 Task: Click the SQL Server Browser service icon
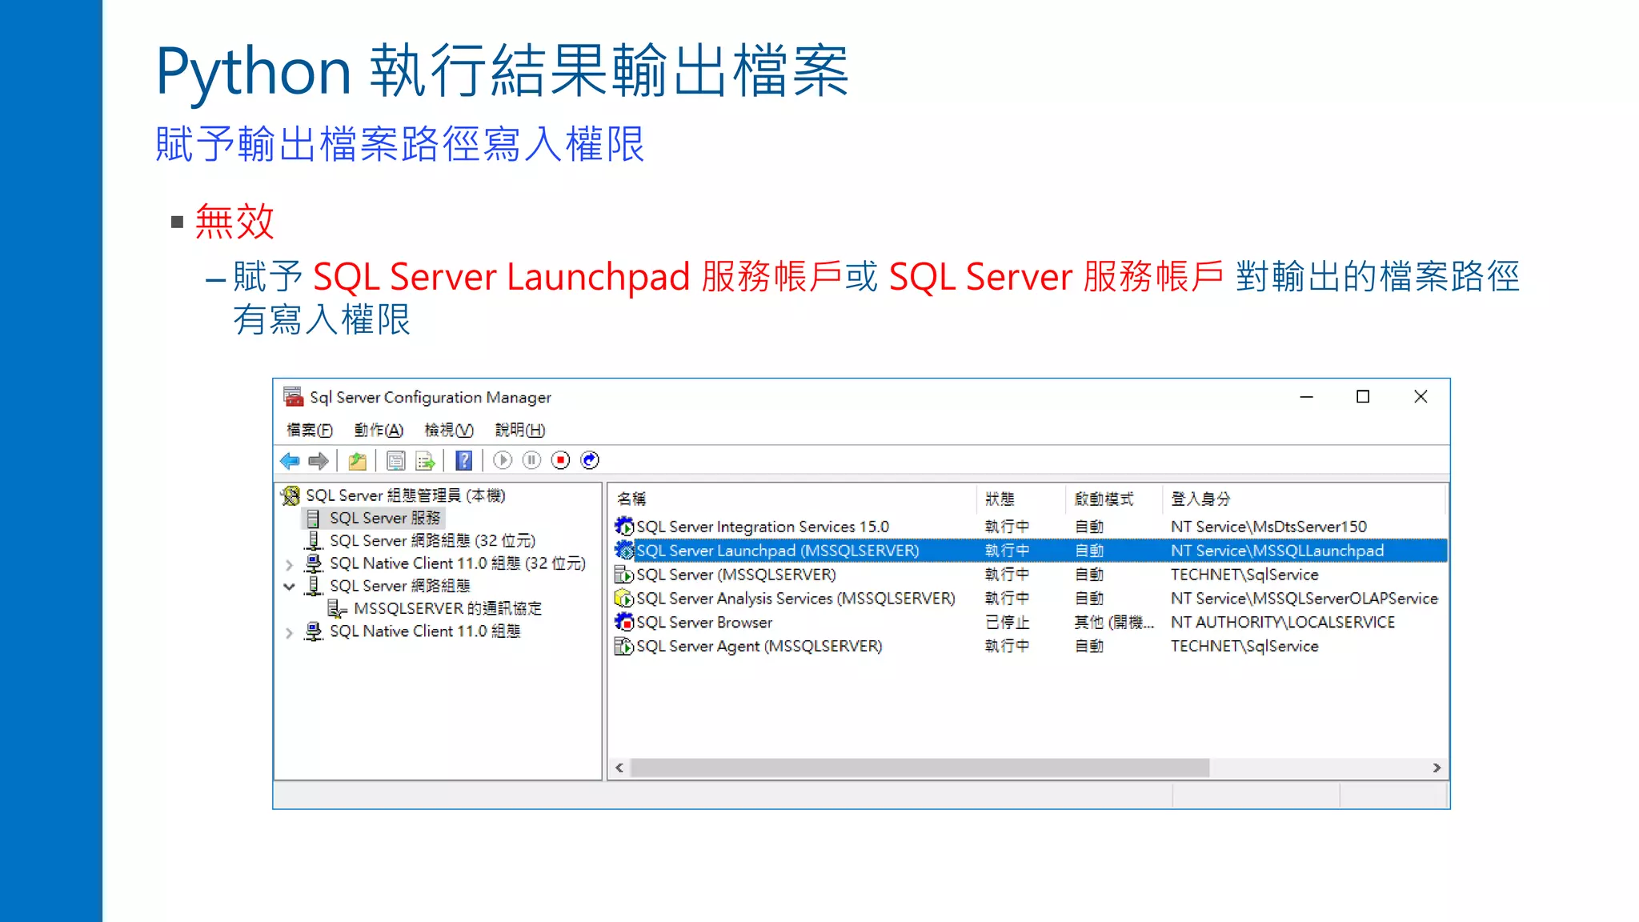pos(624,622)
